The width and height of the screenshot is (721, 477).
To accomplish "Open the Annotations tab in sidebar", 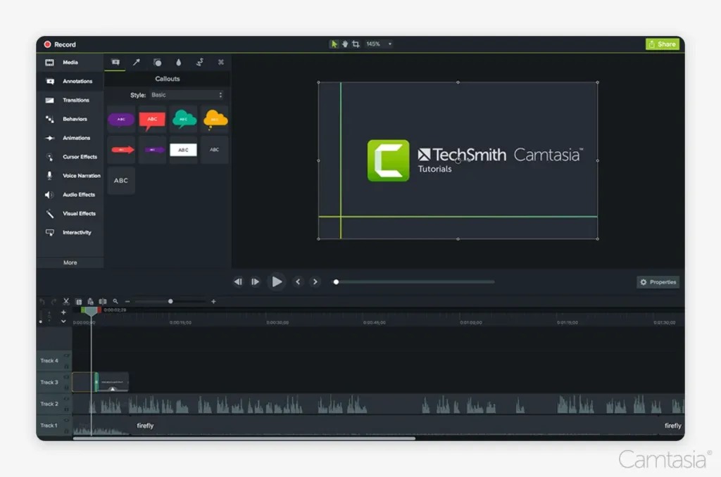I will (x=70, y=82).
